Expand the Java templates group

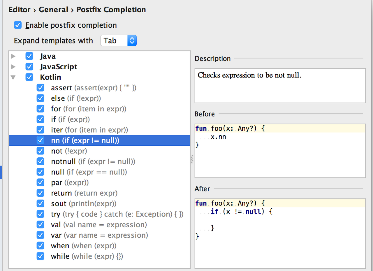coord(13,56)
